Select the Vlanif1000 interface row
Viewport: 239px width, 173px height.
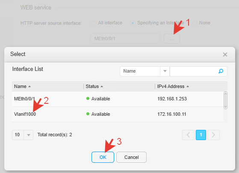click(x=118, y=114)
